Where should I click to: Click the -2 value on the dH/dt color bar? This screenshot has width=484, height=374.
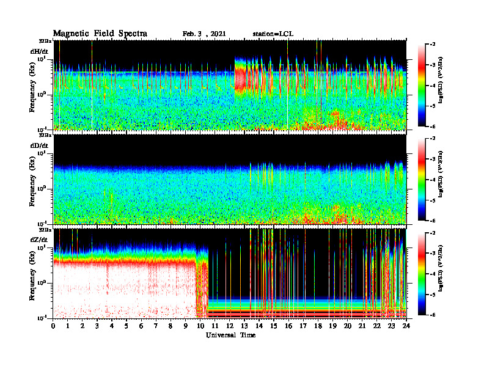[x=433, y=45]
